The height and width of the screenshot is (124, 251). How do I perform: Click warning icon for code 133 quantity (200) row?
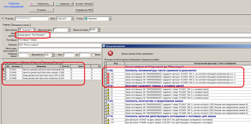pos(108,107)
